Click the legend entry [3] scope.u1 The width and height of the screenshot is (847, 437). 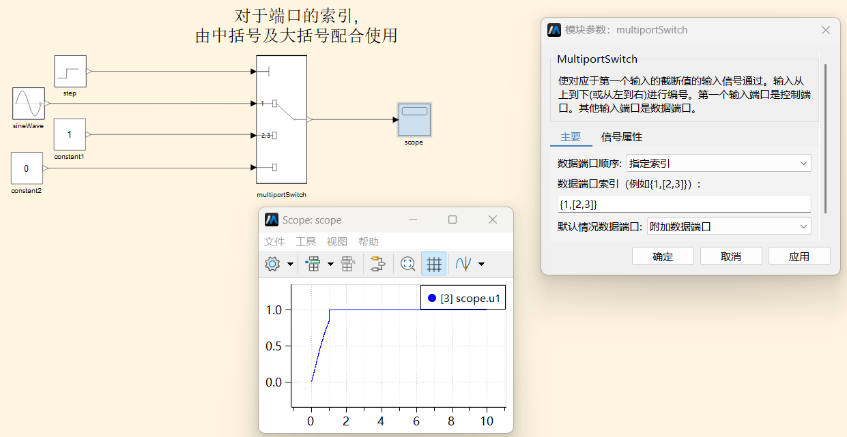(x=463, y=298)
